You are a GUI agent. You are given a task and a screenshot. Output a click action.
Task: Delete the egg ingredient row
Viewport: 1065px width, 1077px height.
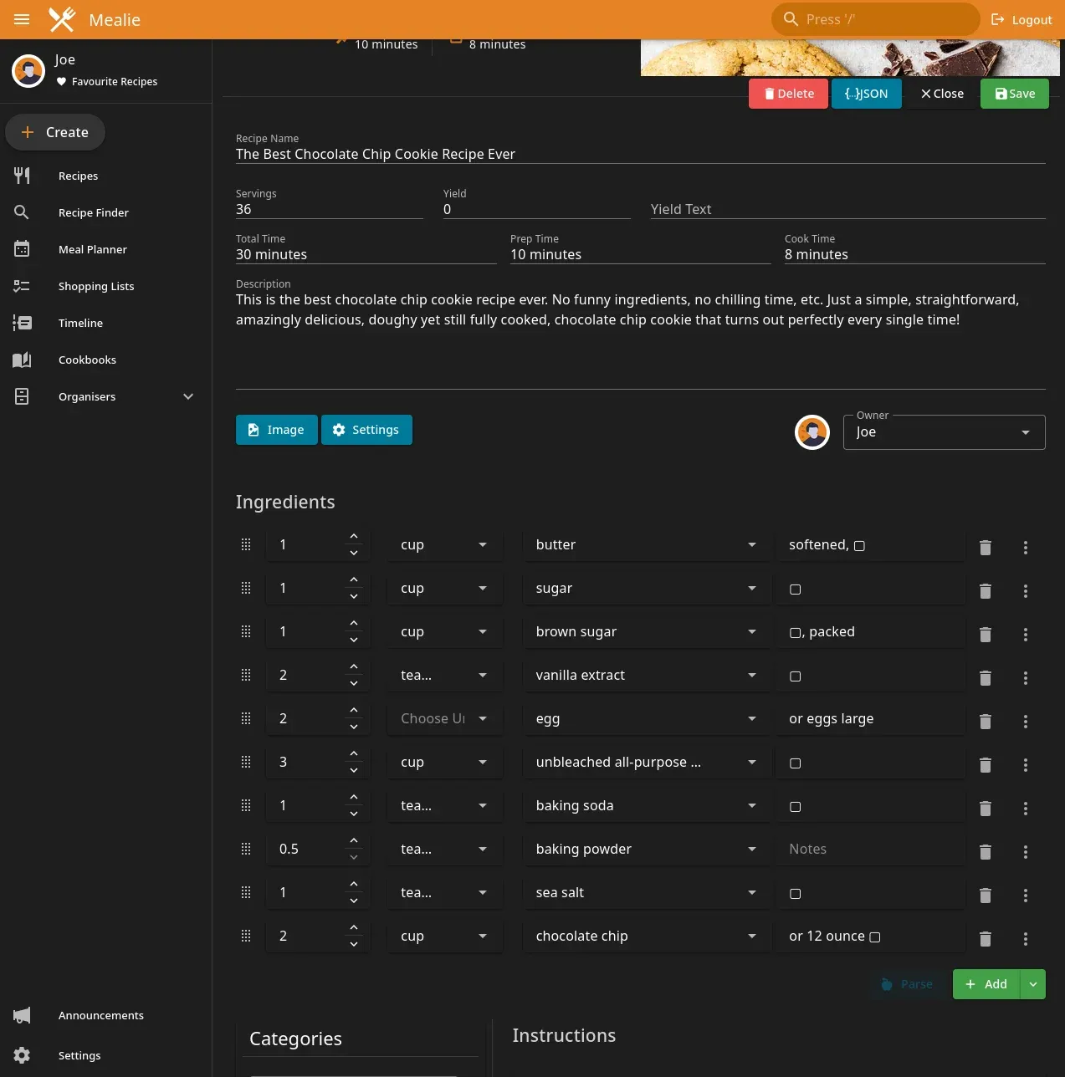[986, 721]
